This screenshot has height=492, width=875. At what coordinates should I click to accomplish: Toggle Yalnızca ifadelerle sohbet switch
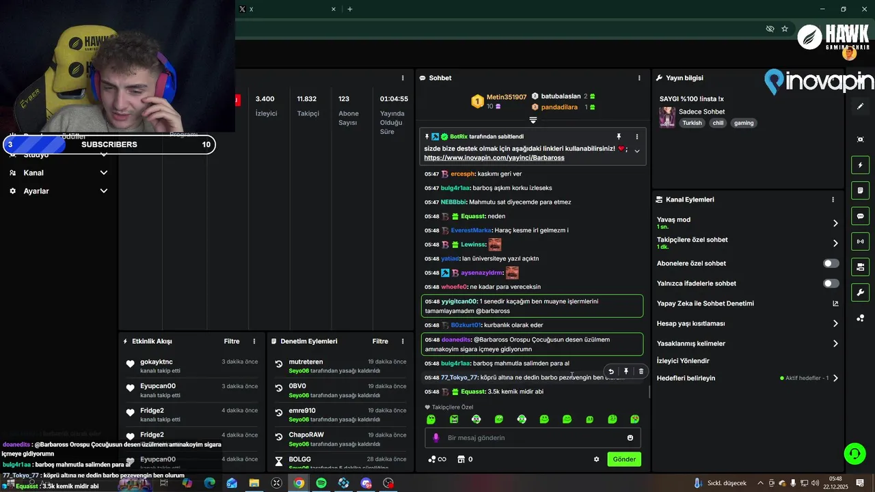coord(831,283)
